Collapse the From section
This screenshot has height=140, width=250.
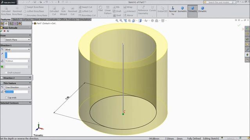[30, 35]
